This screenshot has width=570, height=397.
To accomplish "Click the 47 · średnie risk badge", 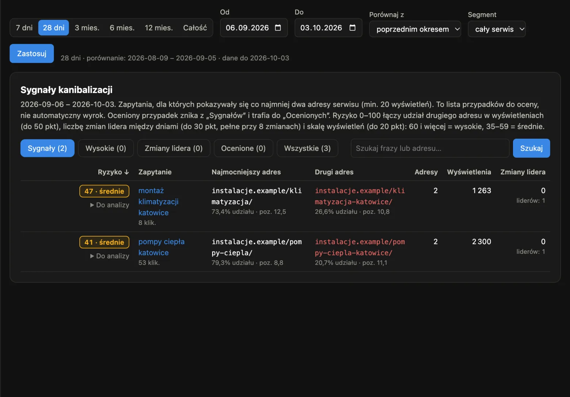I will coord(104,191).
